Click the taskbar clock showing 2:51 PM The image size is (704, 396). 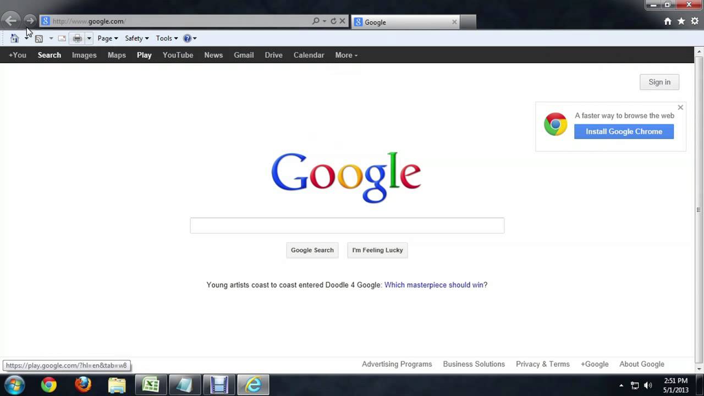(676, 385)
